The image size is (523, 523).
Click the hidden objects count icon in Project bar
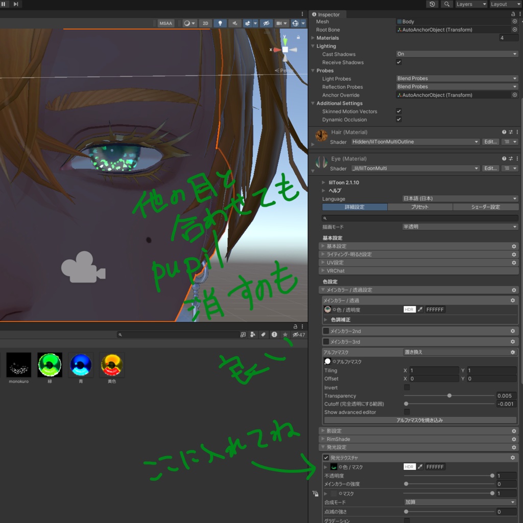coord(296,335)
